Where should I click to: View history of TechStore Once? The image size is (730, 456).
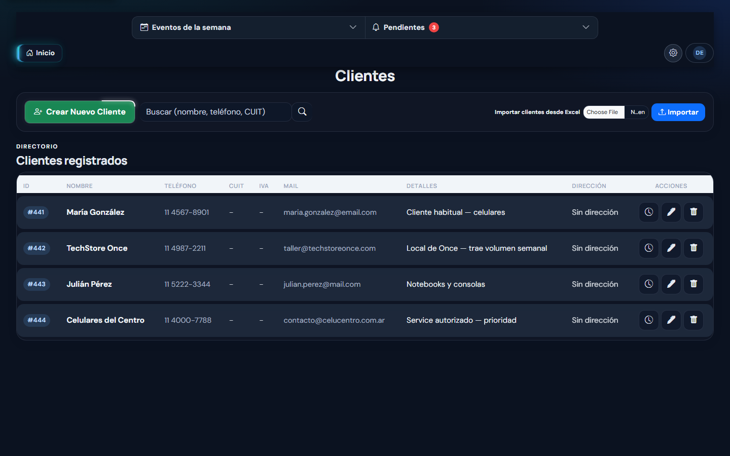(x=649, y=248)
